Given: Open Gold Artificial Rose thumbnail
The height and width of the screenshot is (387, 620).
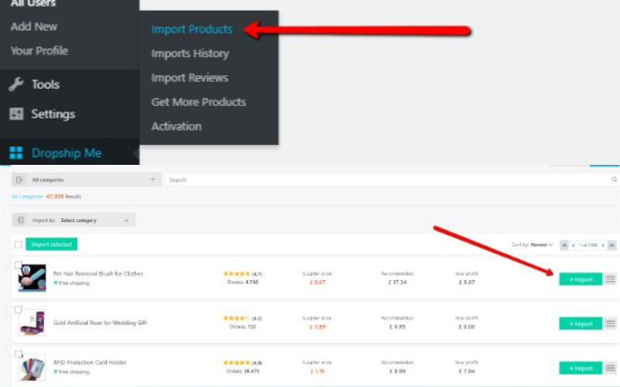Looking at the screenshot, I should click(x=33, y=323).
